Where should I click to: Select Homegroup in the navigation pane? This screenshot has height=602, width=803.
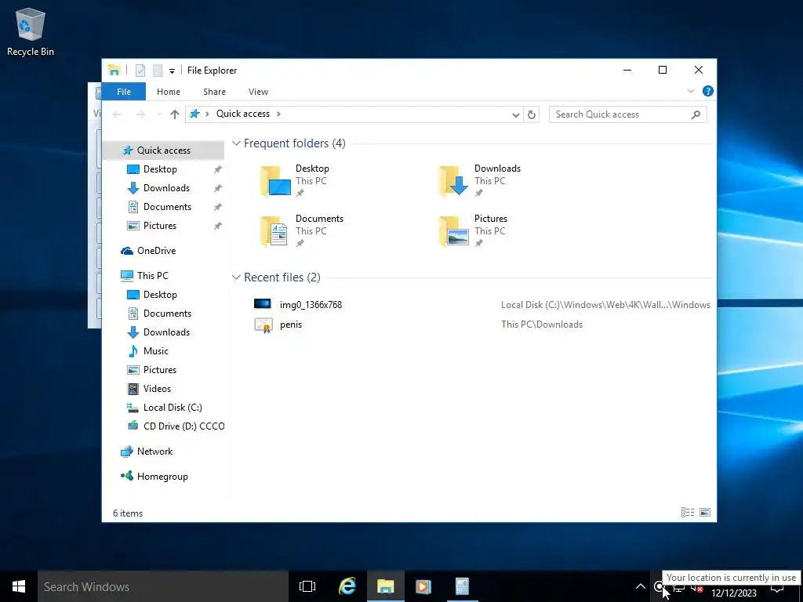(x=162, y=477)
